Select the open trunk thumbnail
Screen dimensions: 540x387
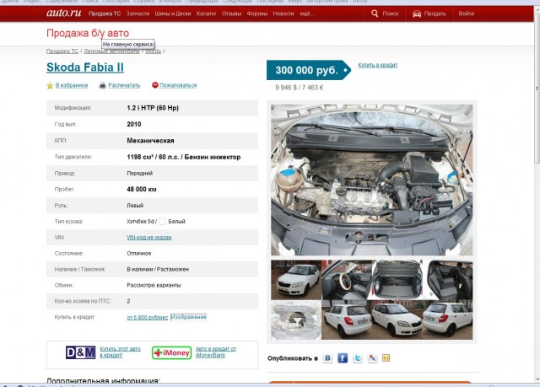[397, 280]
